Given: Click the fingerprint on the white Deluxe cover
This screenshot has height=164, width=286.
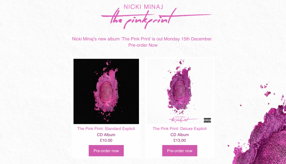Looking at the screenshot, I should [x=180, y=89].
